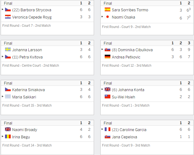Viewport: 194px width, 155px height.
Task: Click the Czech flag beside Barbora Strycova
Action: (x=8, y=9)
